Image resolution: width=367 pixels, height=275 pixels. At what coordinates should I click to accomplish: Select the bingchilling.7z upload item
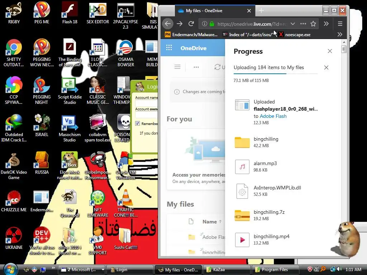[276, 215]
